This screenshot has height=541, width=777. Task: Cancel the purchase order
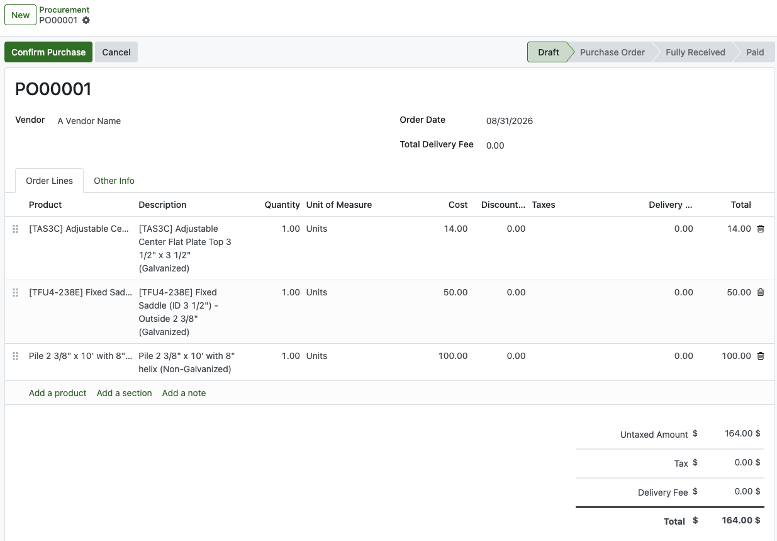(x=116, y=52)
